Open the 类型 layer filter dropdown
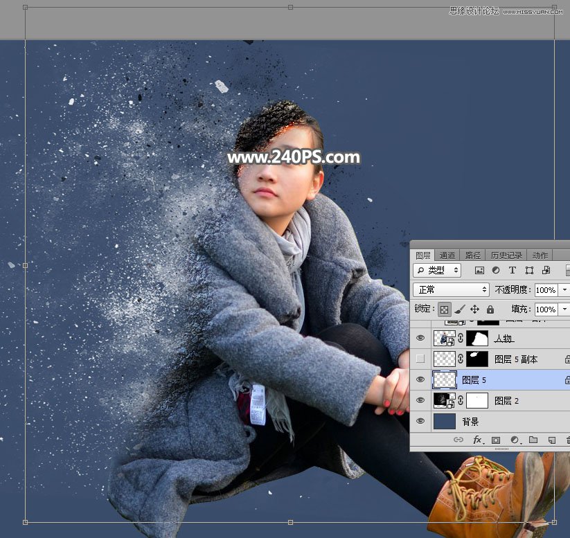 (438, 270)
